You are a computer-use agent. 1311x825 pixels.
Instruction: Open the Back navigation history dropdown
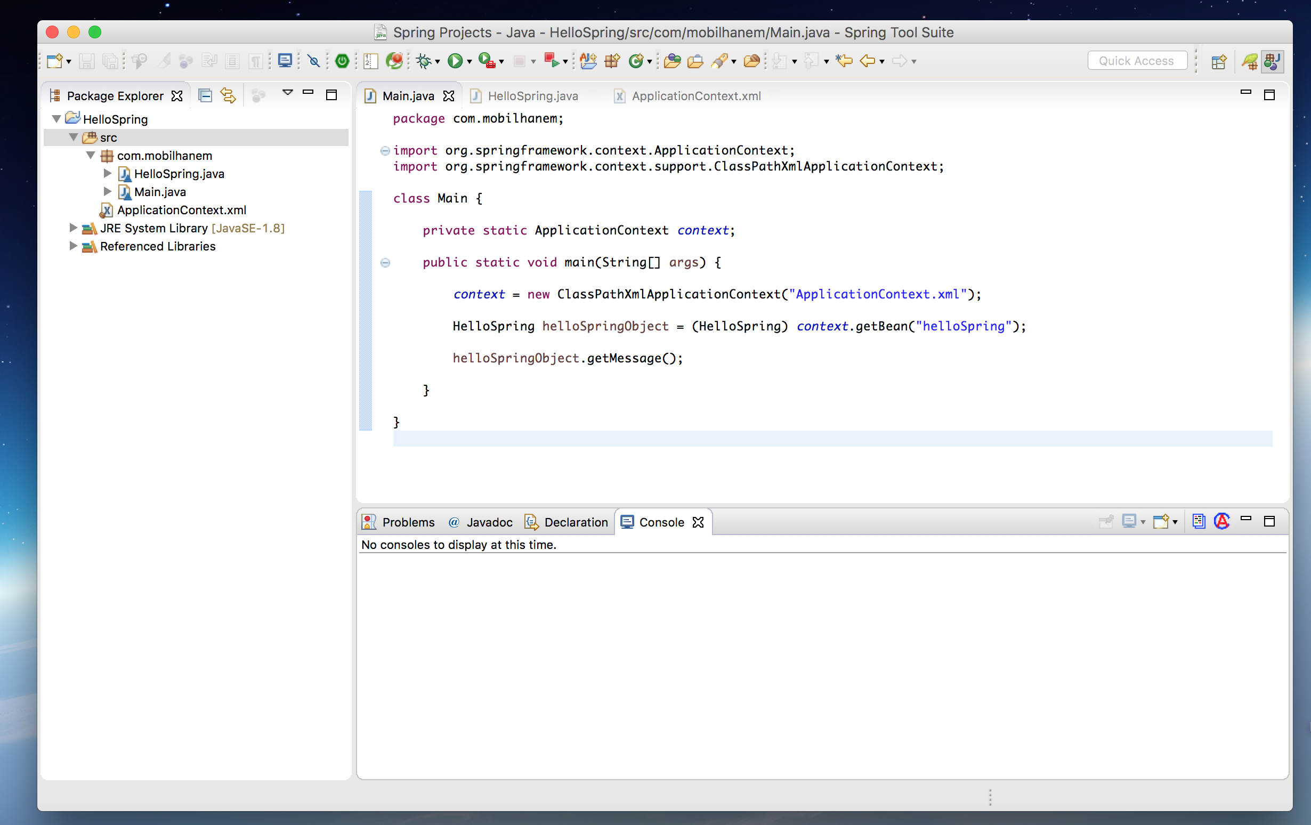coord(882,62)
